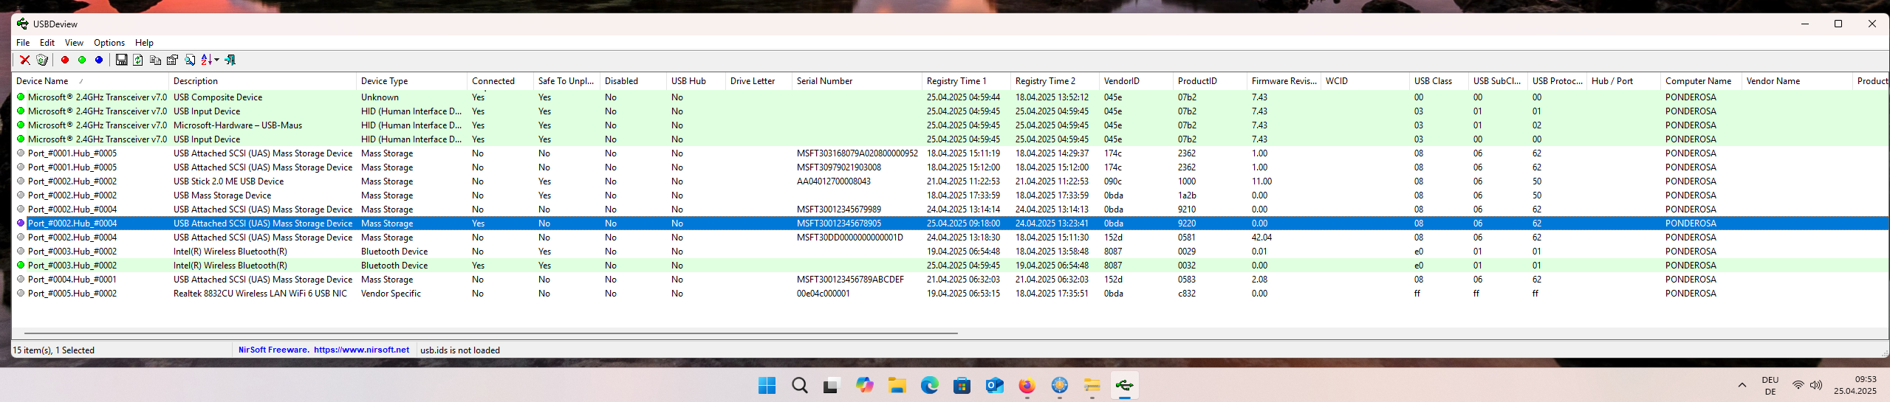Open the Windows Start menu

767,386
